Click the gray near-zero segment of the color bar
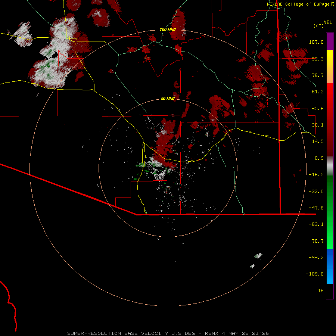This screenshot has height=336, width=336. tap(330, 166)
